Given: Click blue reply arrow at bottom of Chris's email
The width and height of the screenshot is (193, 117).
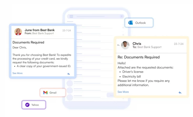Looking at the screenshot, I should click(x=180, y=92).
